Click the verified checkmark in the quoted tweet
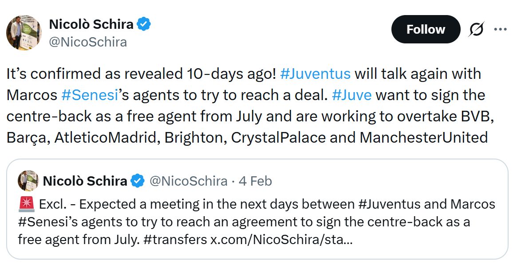This screenshot has height=268, width=513. click(138, 180)
